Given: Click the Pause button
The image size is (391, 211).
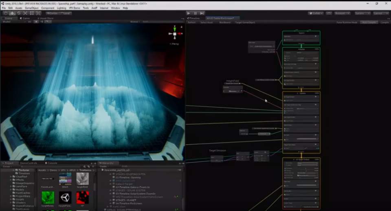Looking at the screenshot, I should click(x=195, y=13).
